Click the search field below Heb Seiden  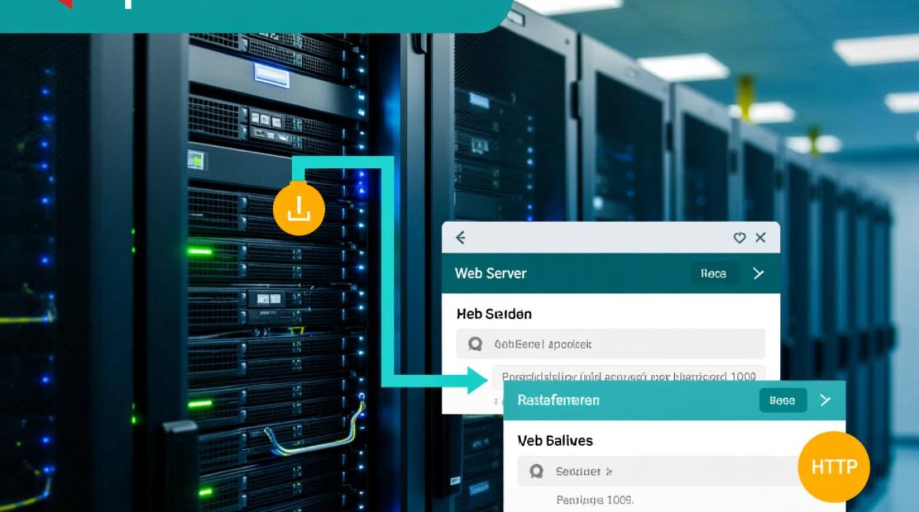click(x=610, y=344)
